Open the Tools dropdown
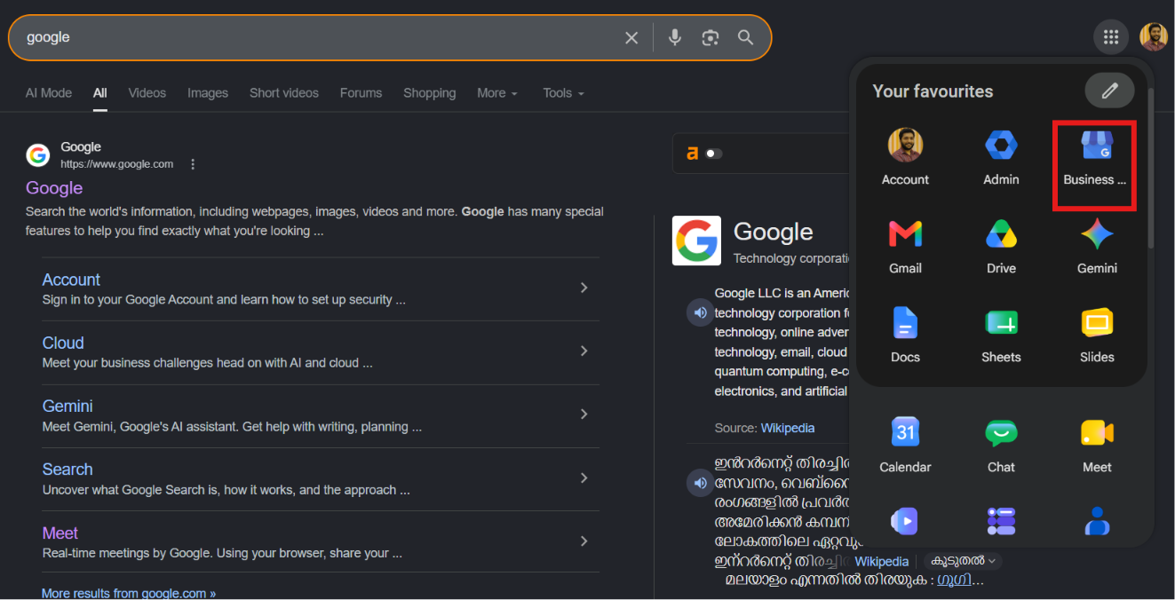Screen dimensions: 1175x600 (x=564, y=93)
